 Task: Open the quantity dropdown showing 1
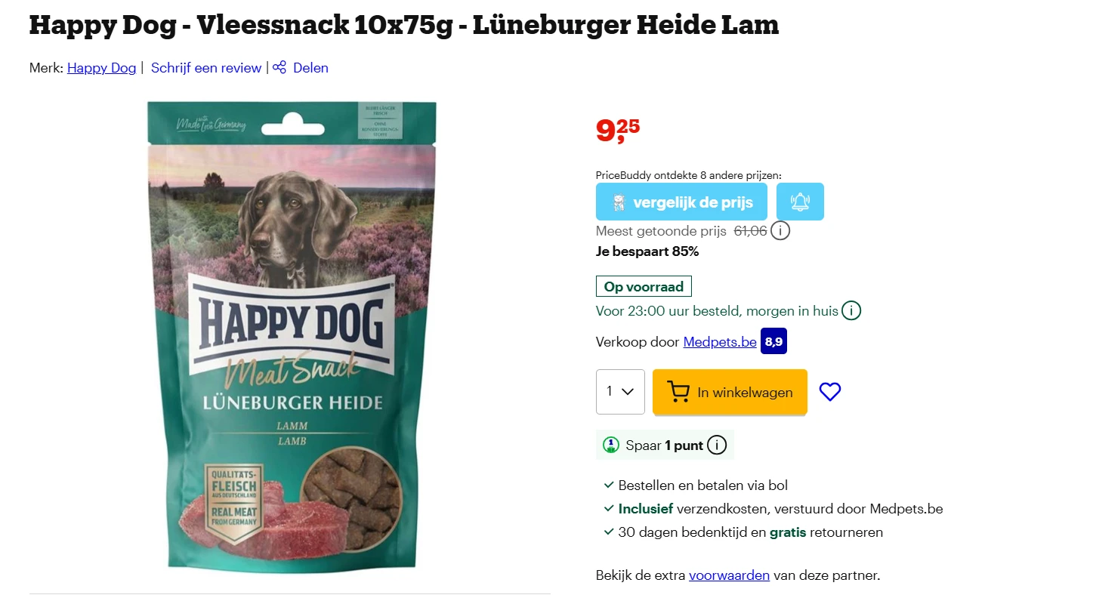(620, 392)
